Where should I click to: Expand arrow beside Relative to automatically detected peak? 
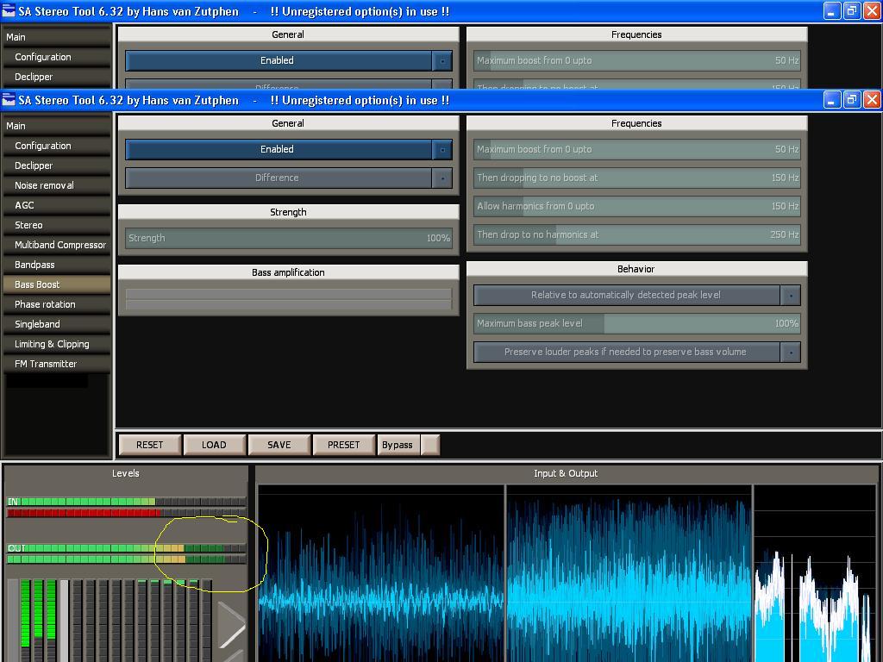click(791, 295)
